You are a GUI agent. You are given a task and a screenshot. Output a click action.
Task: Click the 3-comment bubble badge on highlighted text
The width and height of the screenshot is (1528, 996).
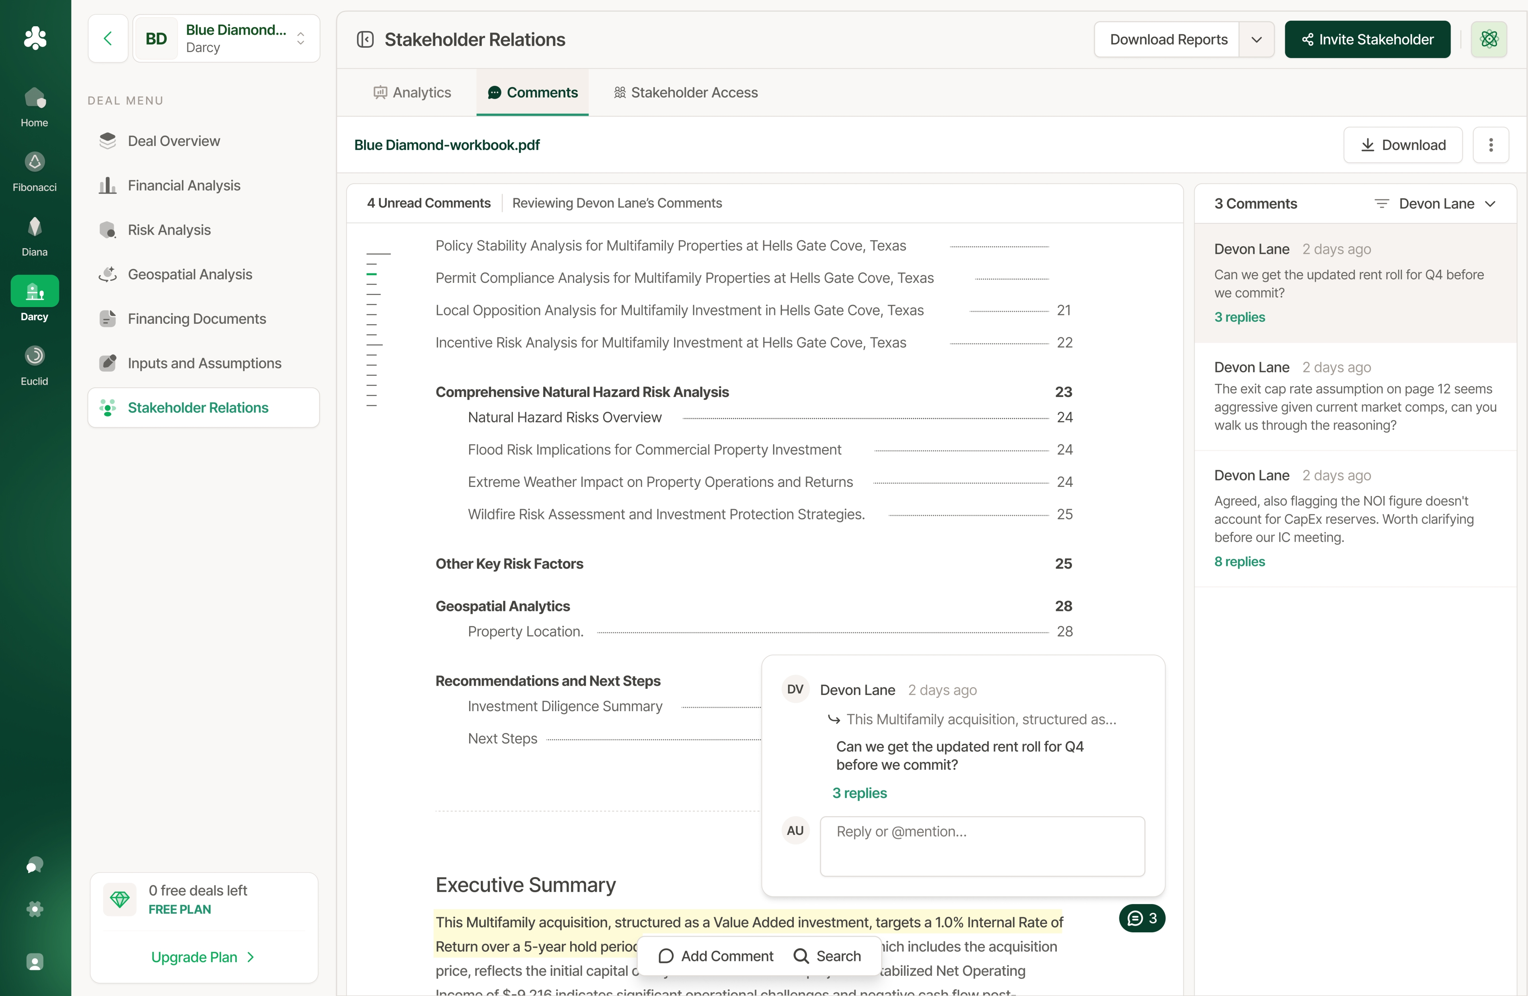coord(1142,918)
